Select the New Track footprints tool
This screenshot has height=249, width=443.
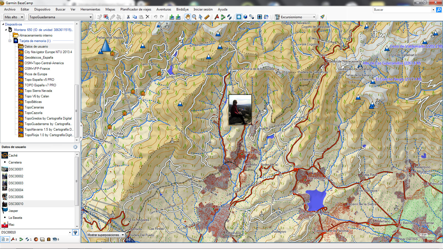pos(229,17)
